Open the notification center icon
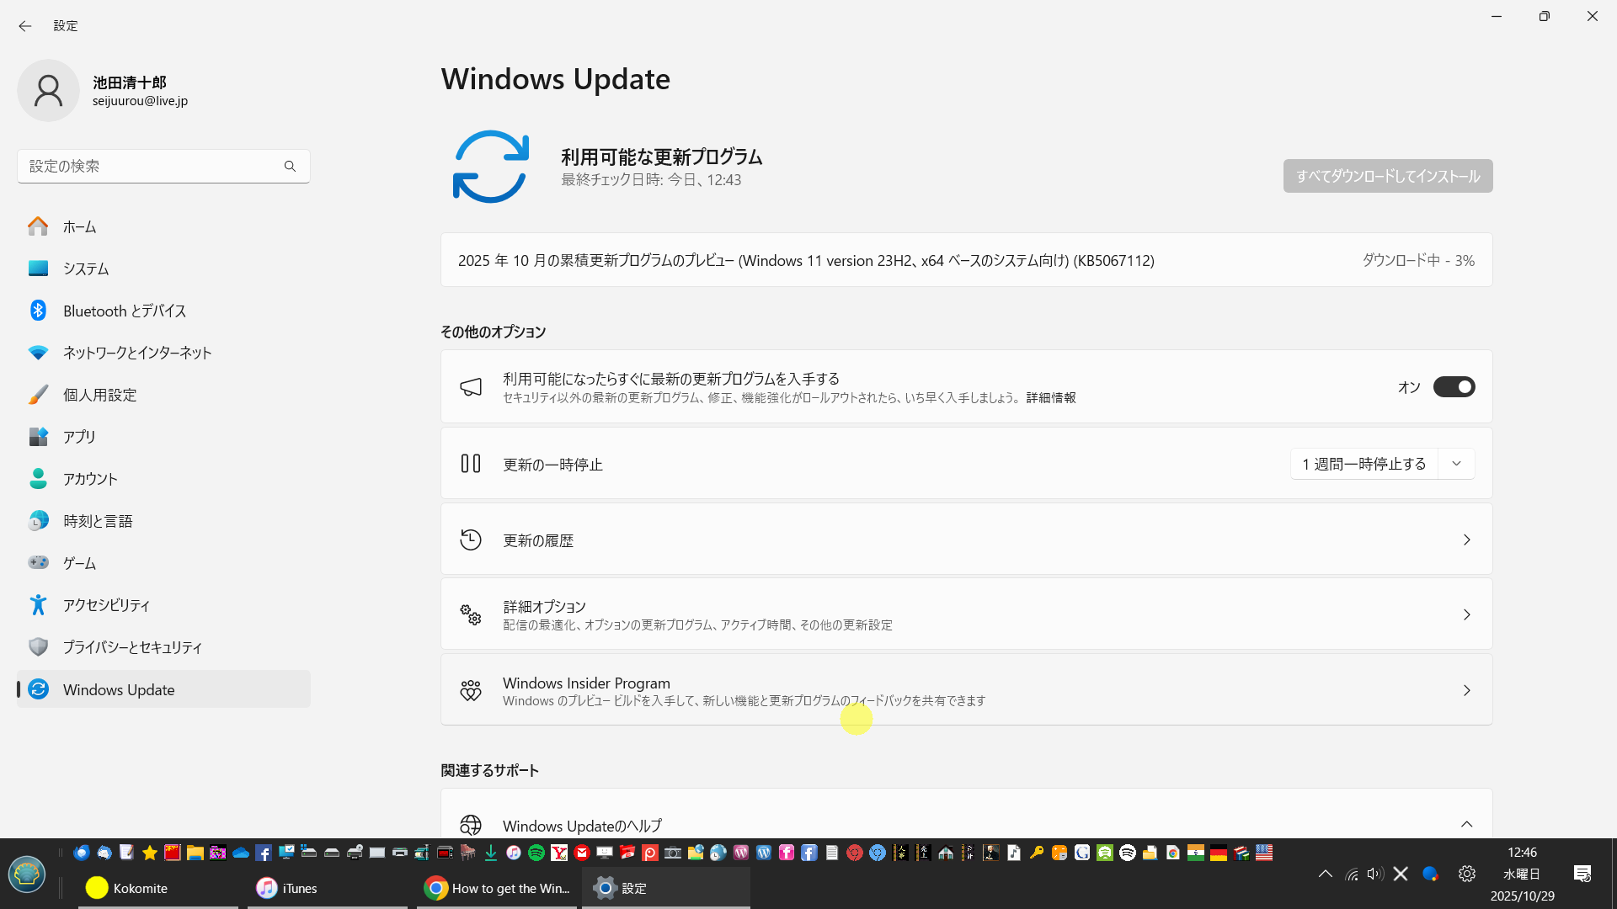Image resolution: width=1617 pixels, height=909 pixels. [1582, 874]
